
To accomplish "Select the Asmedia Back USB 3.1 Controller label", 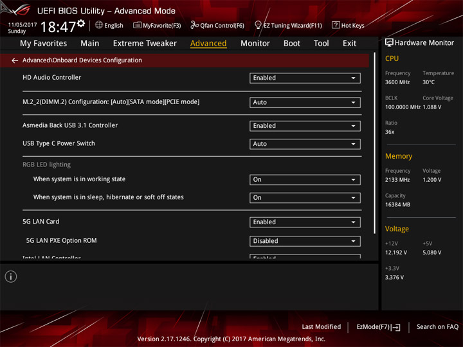I will 70,125.
